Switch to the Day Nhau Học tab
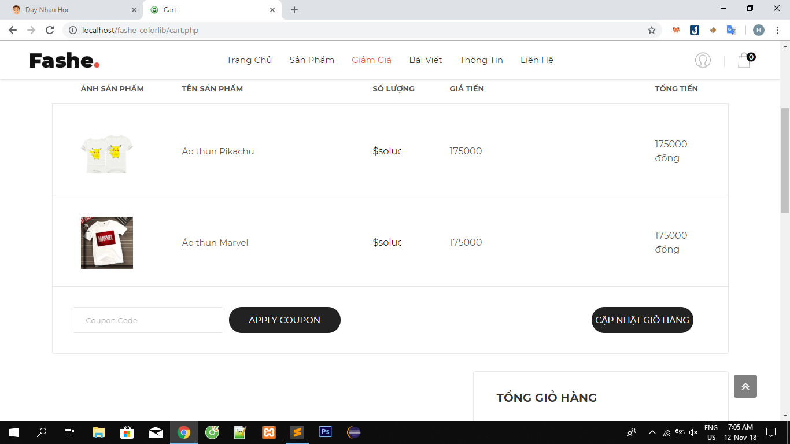790x444 pixels. click(x=69, y=10)
